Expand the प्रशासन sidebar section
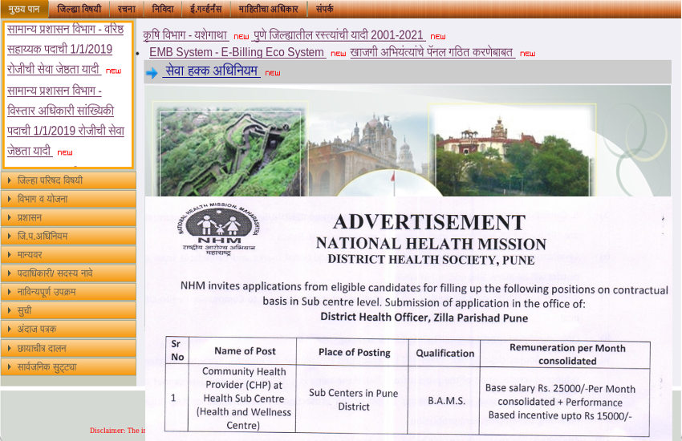Viewport: 682px width, 441px height. pyautogui.click(x=68, y=217)
